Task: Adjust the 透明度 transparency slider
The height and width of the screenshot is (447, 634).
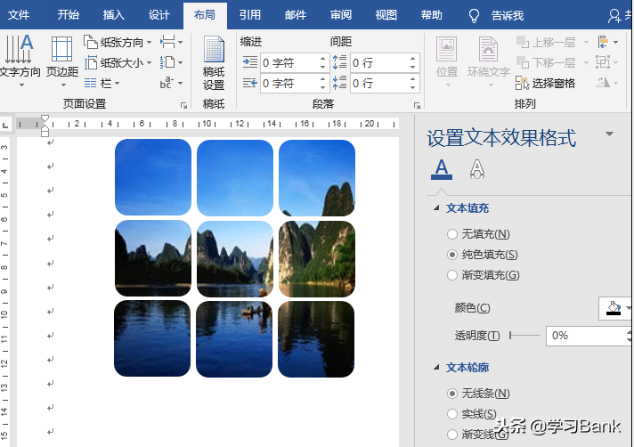Action: click(x=524, y=336)
